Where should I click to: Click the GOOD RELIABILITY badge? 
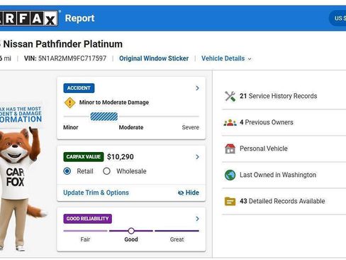coord(87,219)
